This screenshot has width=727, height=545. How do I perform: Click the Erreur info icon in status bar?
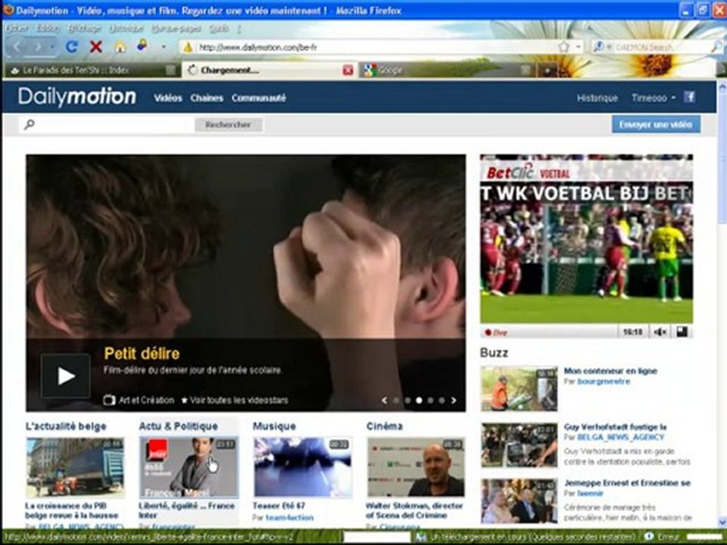[x=649, y=537]
